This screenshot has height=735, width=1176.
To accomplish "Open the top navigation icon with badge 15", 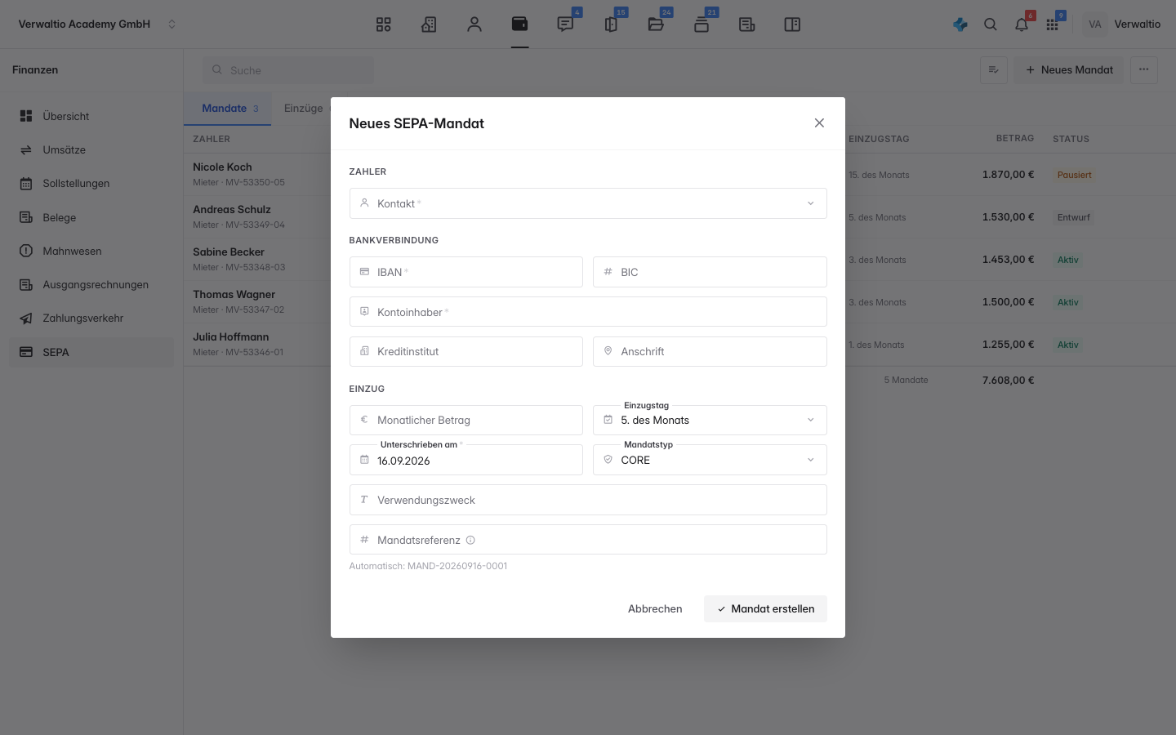I will click(x=611, y=24).
